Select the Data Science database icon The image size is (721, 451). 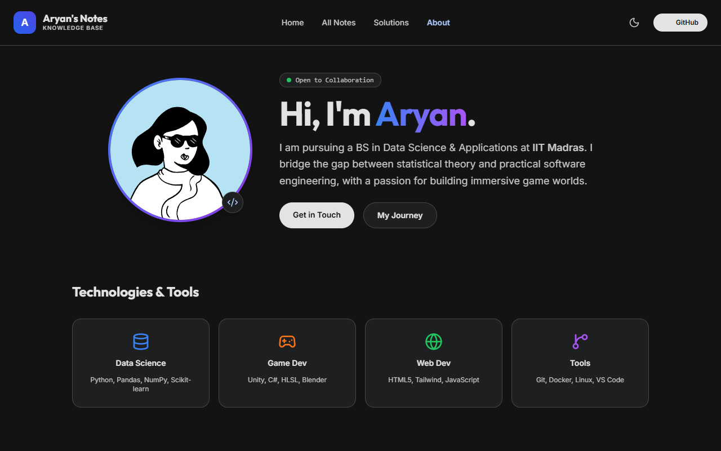click(141, 342)
